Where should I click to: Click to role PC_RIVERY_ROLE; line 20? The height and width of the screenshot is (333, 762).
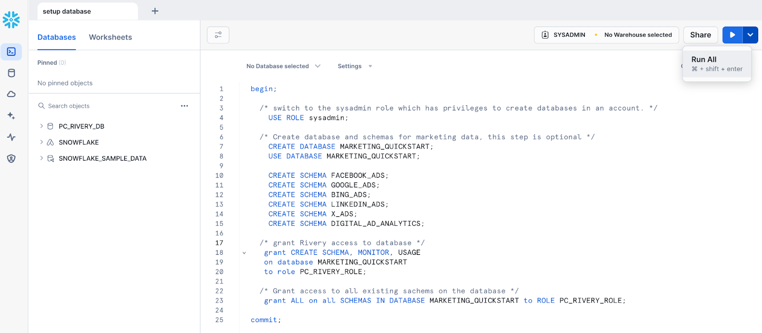[315, 272]
